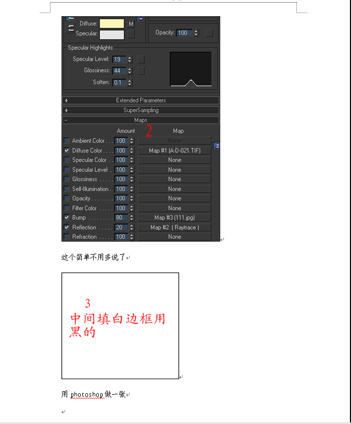Click the Diffuse Color amount spinner arrows
The height and width of the screenshot is (424, 351).
pos(131,151)
